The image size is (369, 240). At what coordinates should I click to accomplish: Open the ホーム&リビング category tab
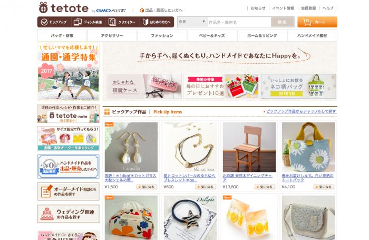(x=262, y=35)
